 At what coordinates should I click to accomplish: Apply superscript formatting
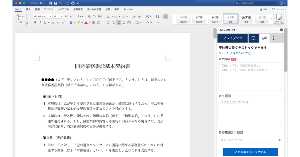[x=63, y=22]
